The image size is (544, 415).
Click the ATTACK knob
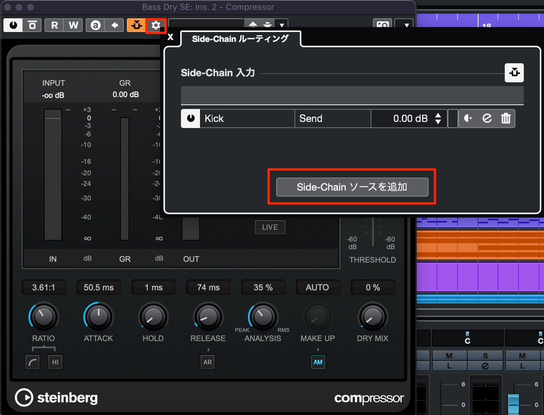tap(98, 317)
